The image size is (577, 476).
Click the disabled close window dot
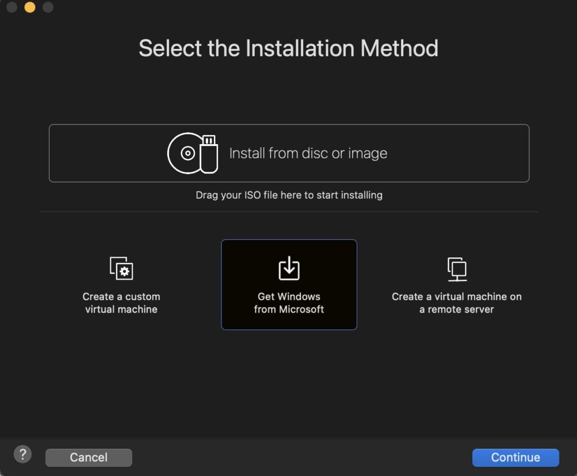pyautogui.click(x=12, y=7)
